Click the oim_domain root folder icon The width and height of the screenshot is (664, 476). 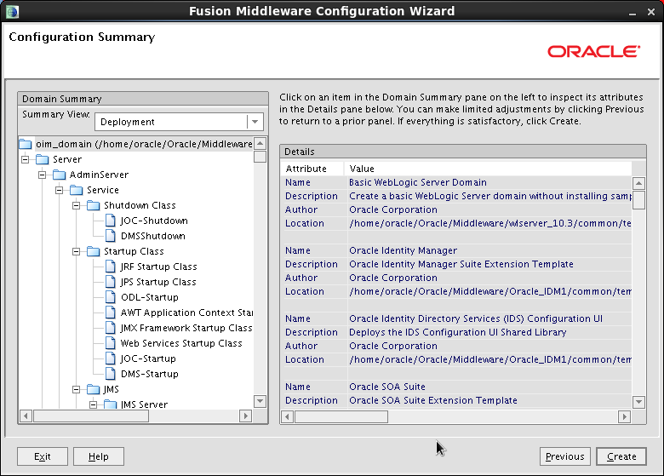pyautogui.click(x=26, y=144)
